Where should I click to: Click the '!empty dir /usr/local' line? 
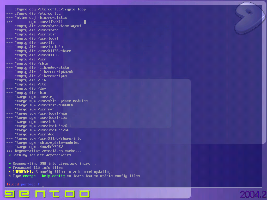tap(32, 39)
